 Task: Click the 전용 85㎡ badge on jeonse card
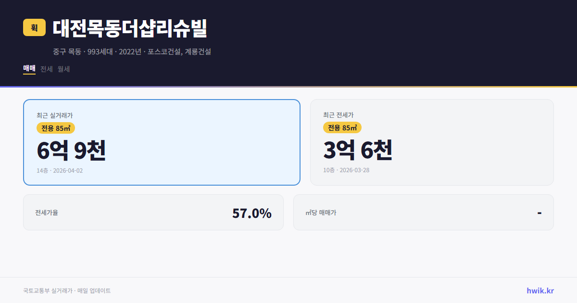click(x=341, y=128)
